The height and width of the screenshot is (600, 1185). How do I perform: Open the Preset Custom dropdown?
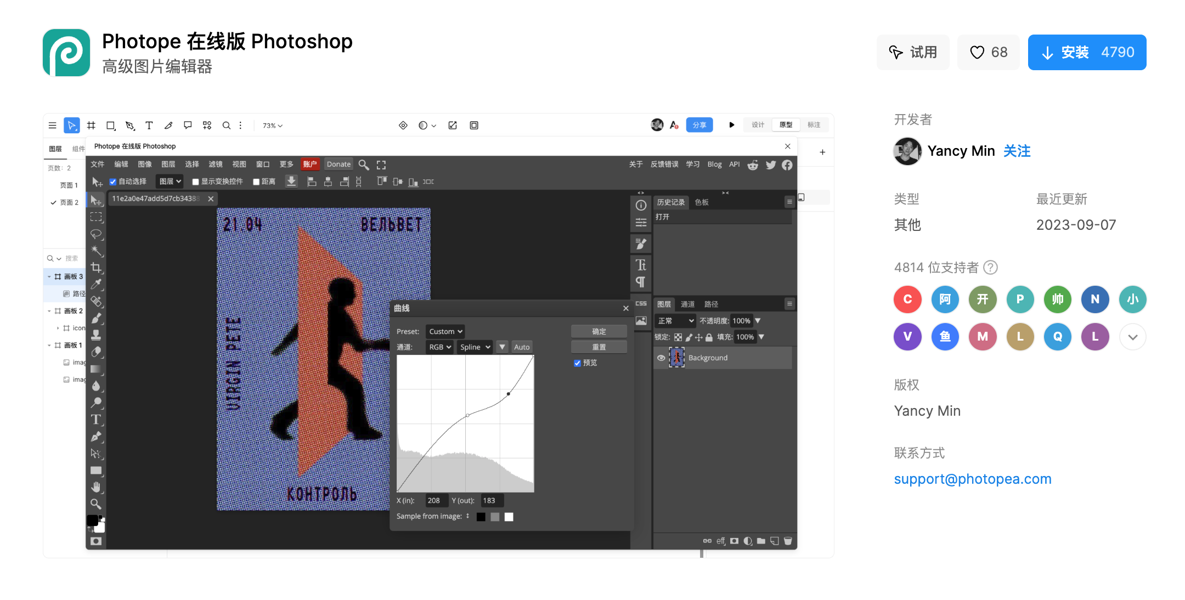(x=445, y=331)
